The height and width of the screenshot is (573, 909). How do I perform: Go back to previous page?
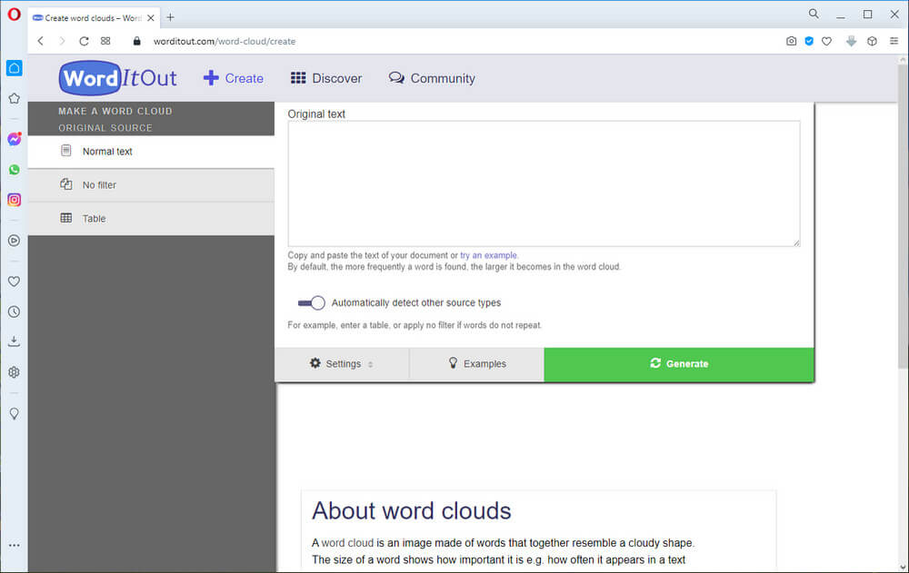click(x=41, y=41)
